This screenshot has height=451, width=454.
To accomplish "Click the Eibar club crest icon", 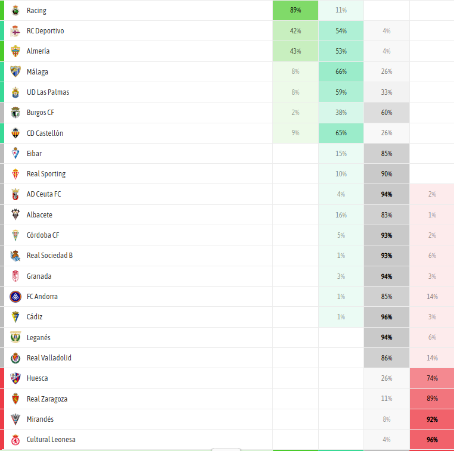I will (x=15, y=153).
